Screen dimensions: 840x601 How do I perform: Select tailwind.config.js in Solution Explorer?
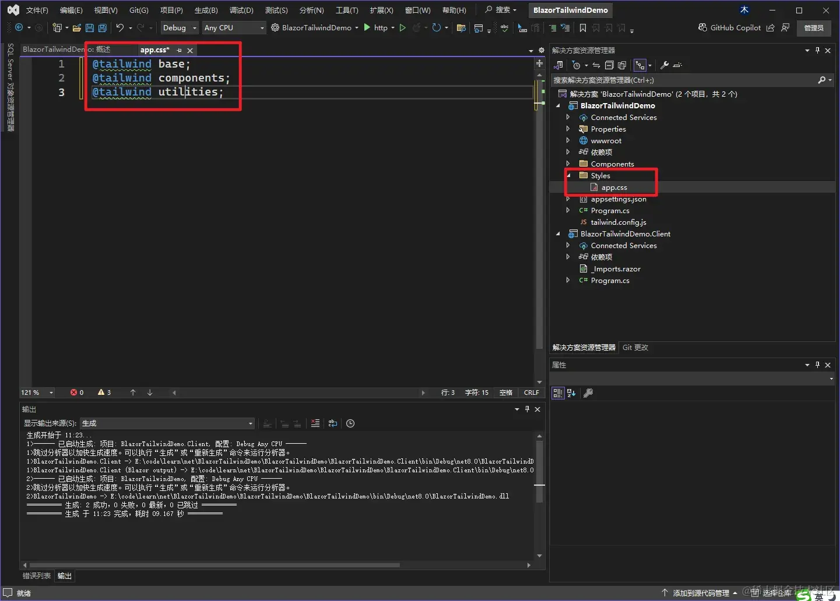pos(618,222)
